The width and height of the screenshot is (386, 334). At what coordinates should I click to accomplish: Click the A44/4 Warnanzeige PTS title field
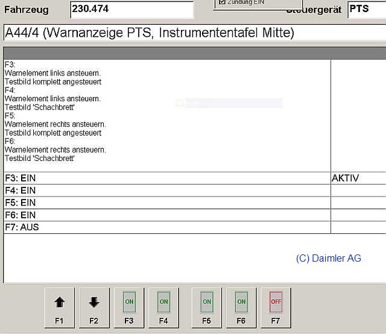(x=193, y=33)
